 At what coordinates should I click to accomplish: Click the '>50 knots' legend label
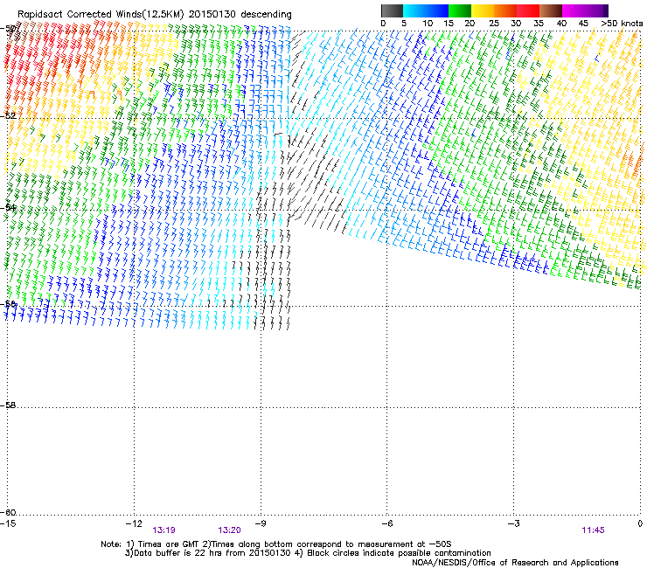pos(622,24)
